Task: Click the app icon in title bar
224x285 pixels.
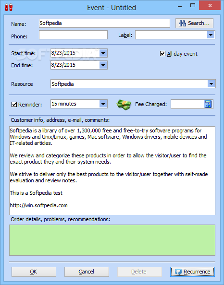Action: click(x=9, y=7)
